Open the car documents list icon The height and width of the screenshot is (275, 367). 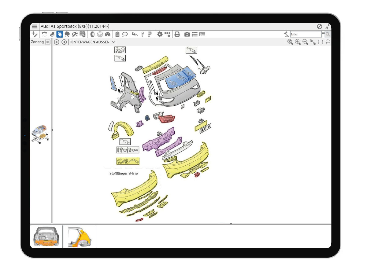82,34
